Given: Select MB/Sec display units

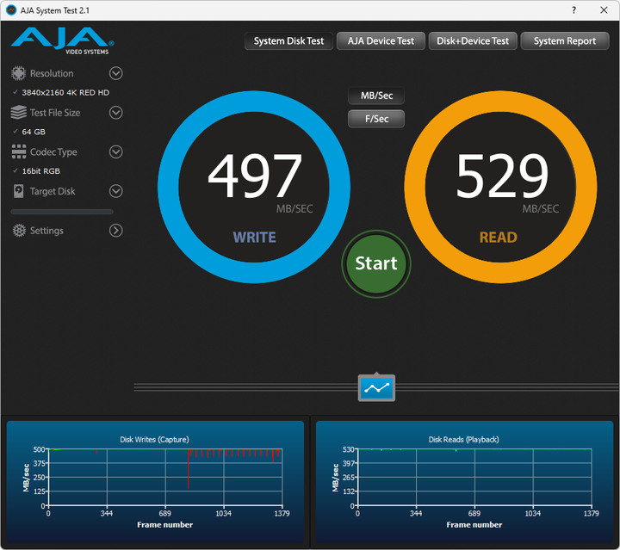Looking at the screenshot, I should pos(376,96).
